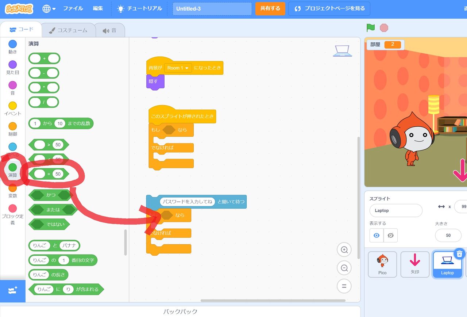
Task: Edit the sprite size field 50
Action: coord(448,235)
